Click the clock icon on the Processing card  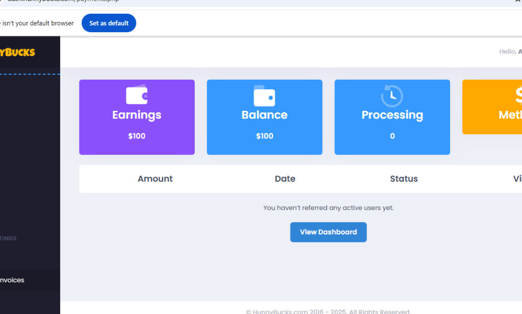point(391,95)
